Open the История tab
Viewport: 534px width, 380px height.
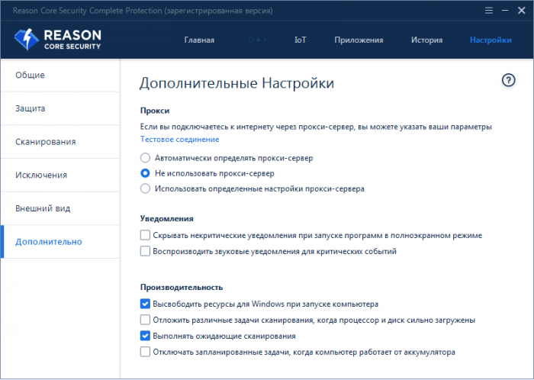click(x=426, y=40)
